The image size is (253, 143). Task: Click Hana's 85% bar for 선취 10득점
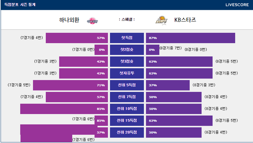[x=63, y=109]
